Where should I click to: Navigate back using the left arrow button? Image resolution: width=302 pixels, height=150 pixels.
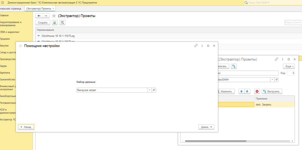click(x=39, y=16)
